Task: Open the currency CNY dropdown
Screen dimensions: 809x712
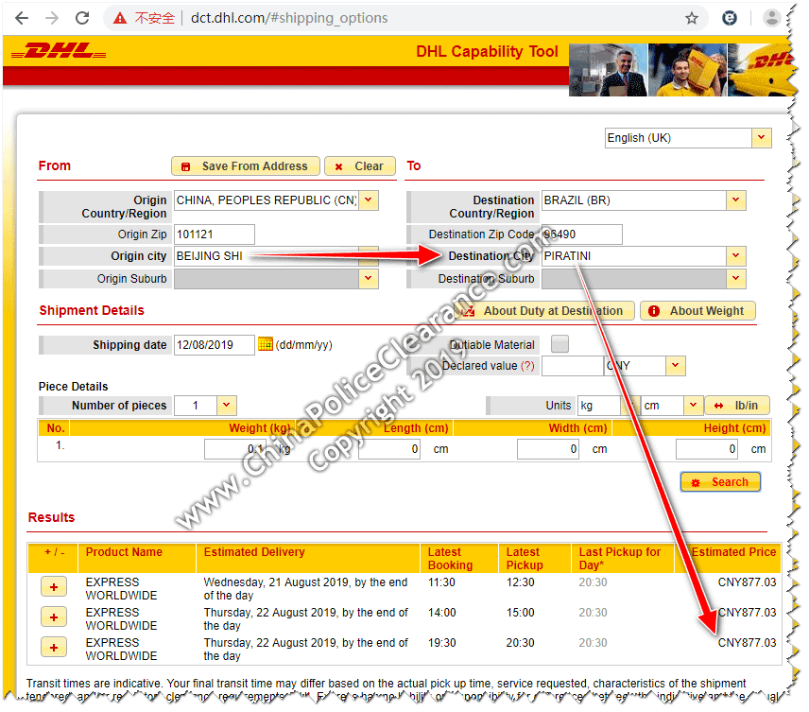Action: 676,366
